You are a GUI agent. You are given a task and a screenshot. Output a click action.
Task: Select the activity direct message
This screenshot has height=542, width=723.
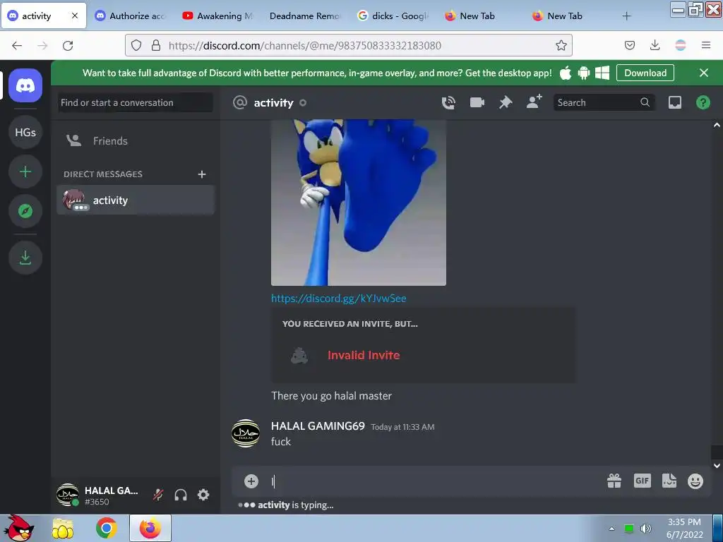pos(136,200)
